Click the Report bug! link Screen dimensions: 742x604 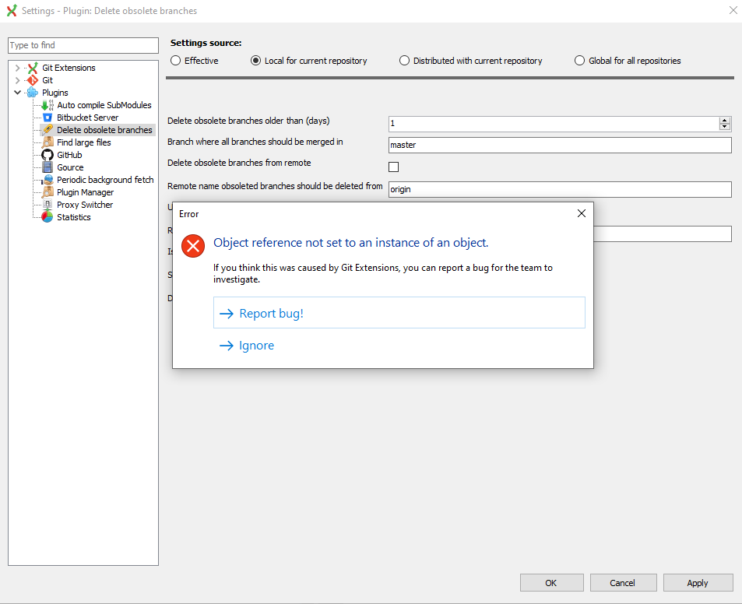tap(270, 311)
